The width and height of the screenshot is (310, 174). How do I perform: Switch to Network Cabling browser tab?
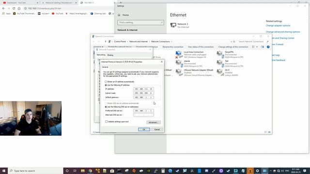tap(59, 3)
